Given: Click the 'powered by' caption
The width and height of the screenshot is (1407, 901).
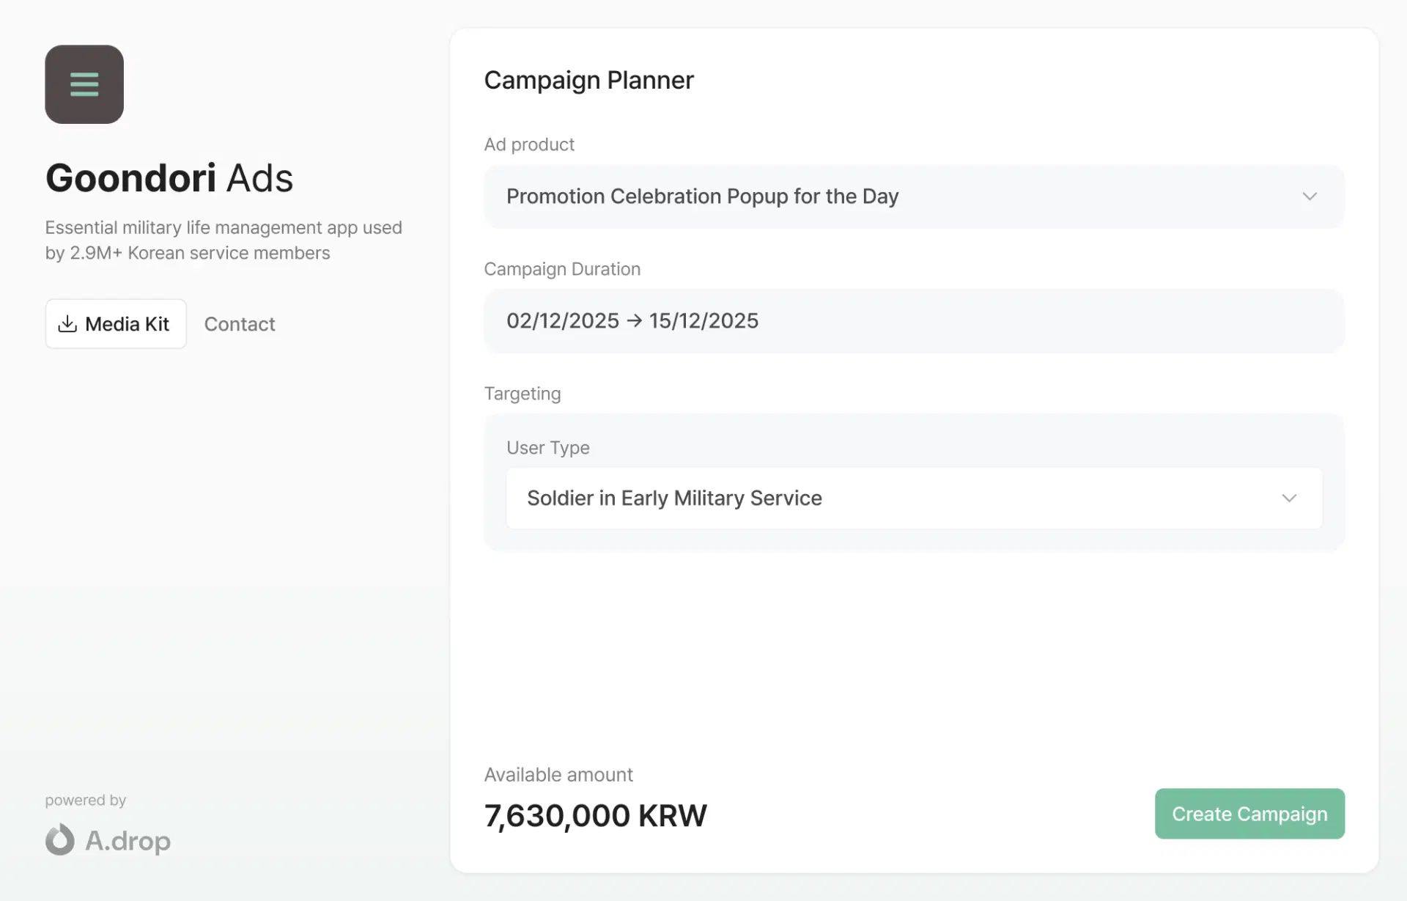Looking at the screenshot, I should point(86,801).
